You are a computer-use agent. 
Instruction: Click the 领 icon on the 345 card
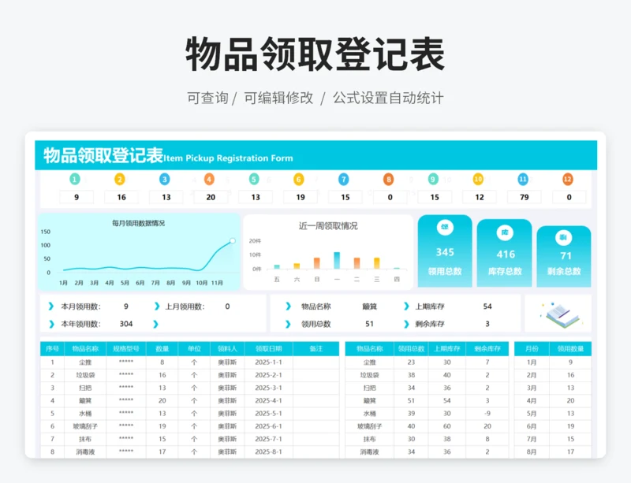pos(445,227)
